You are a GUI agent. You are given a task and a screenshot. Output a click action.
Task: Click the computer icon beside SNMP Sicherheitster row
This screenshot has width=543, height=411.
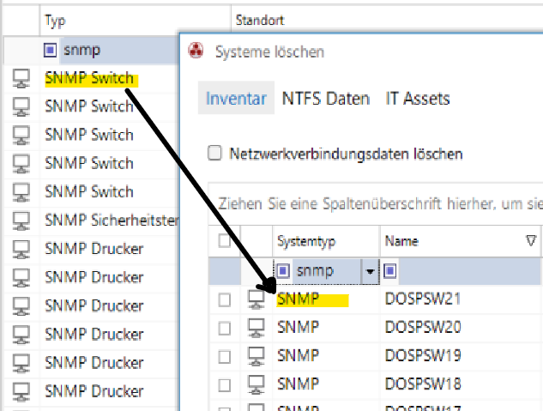coord(21,221)
